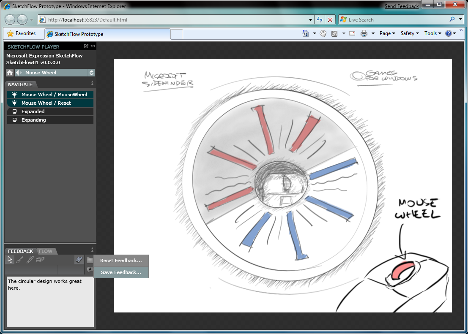This screenshot has height=334, width=468.
Task: Open the Tools menu
Action: pos(432,33)
